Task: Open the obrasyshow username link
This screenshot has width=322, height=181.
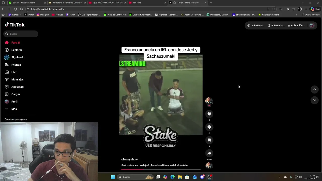Action: pyautogui.click(x=129, y=159)
